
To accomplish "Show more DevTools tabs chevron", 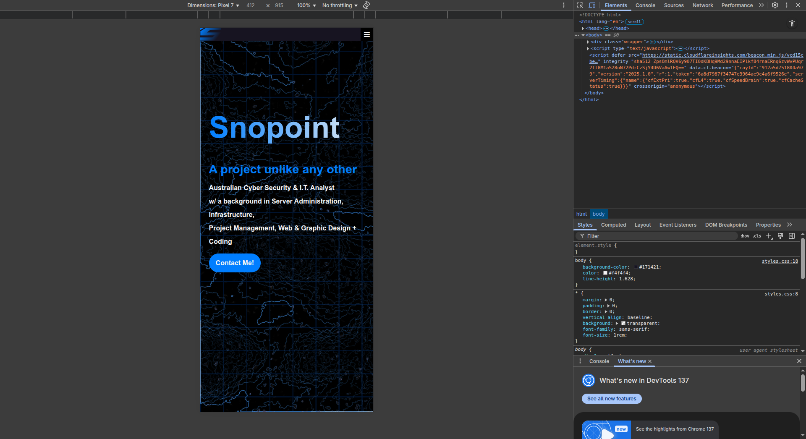I will point(762,5).
